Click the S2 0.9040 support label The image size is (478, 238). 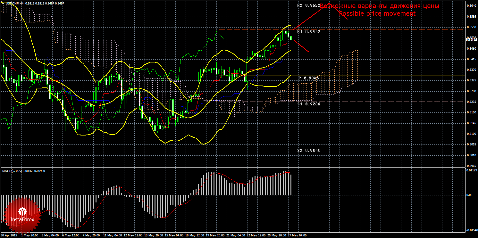click(x=308, y=150)
